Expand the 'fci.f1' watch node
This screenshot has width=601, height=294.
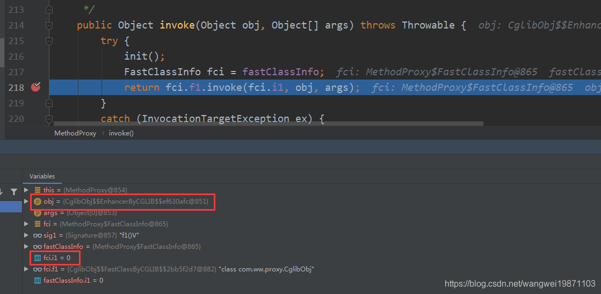tap(26, 269)
